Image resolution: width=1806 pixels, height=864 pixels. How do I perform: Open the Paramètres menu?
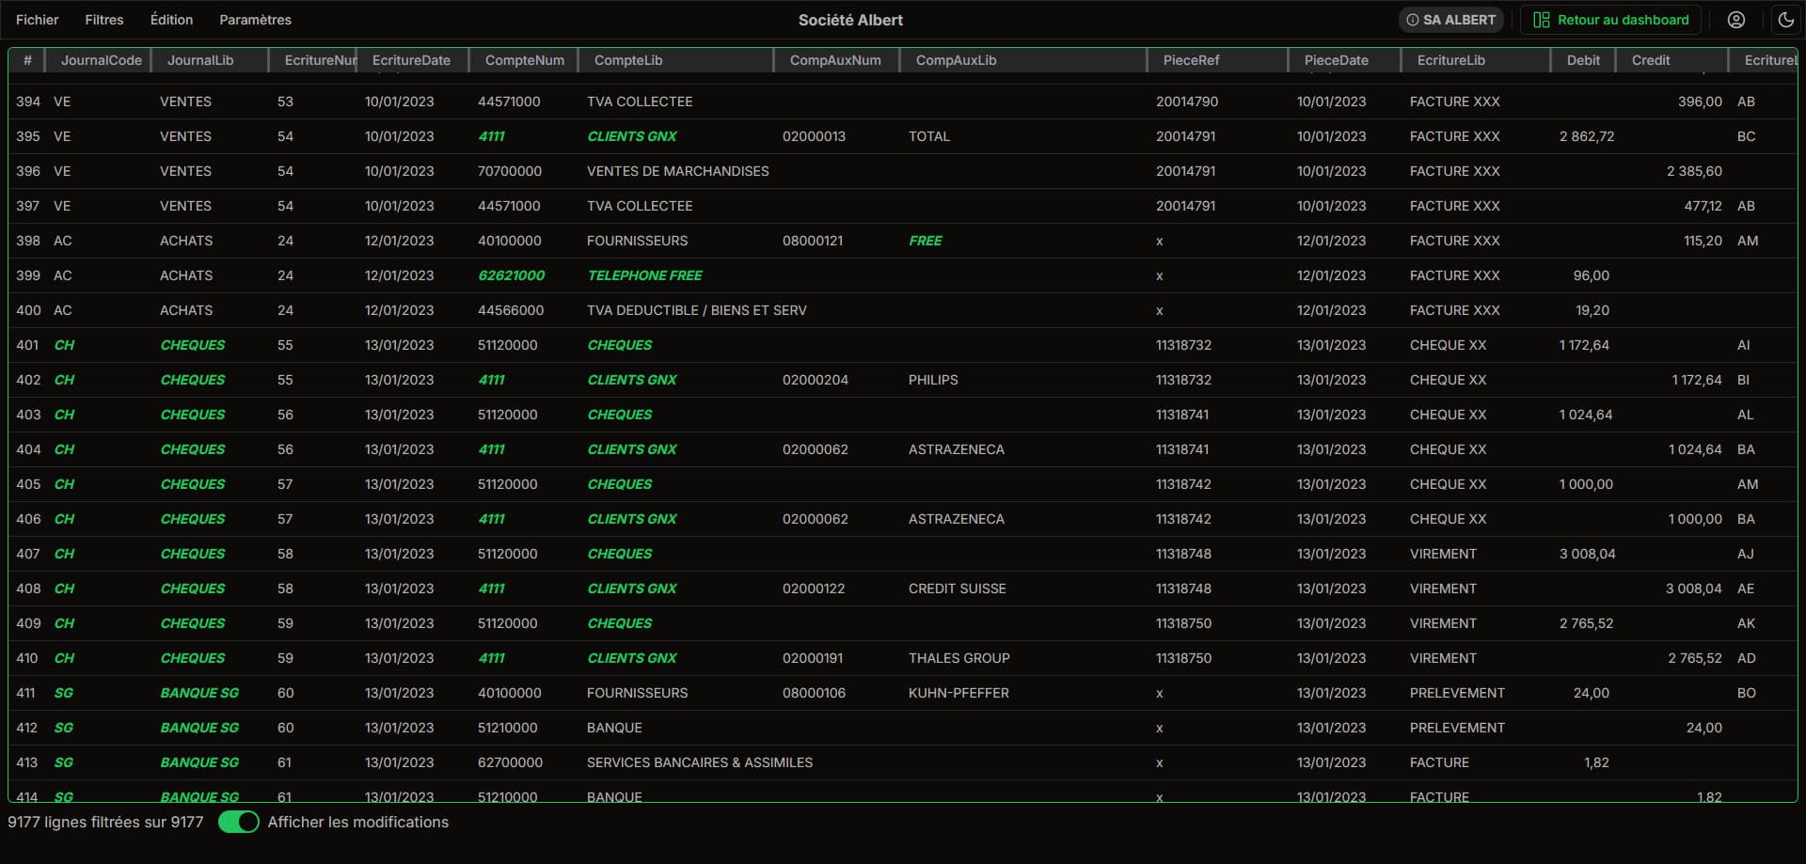pos(255,20)
